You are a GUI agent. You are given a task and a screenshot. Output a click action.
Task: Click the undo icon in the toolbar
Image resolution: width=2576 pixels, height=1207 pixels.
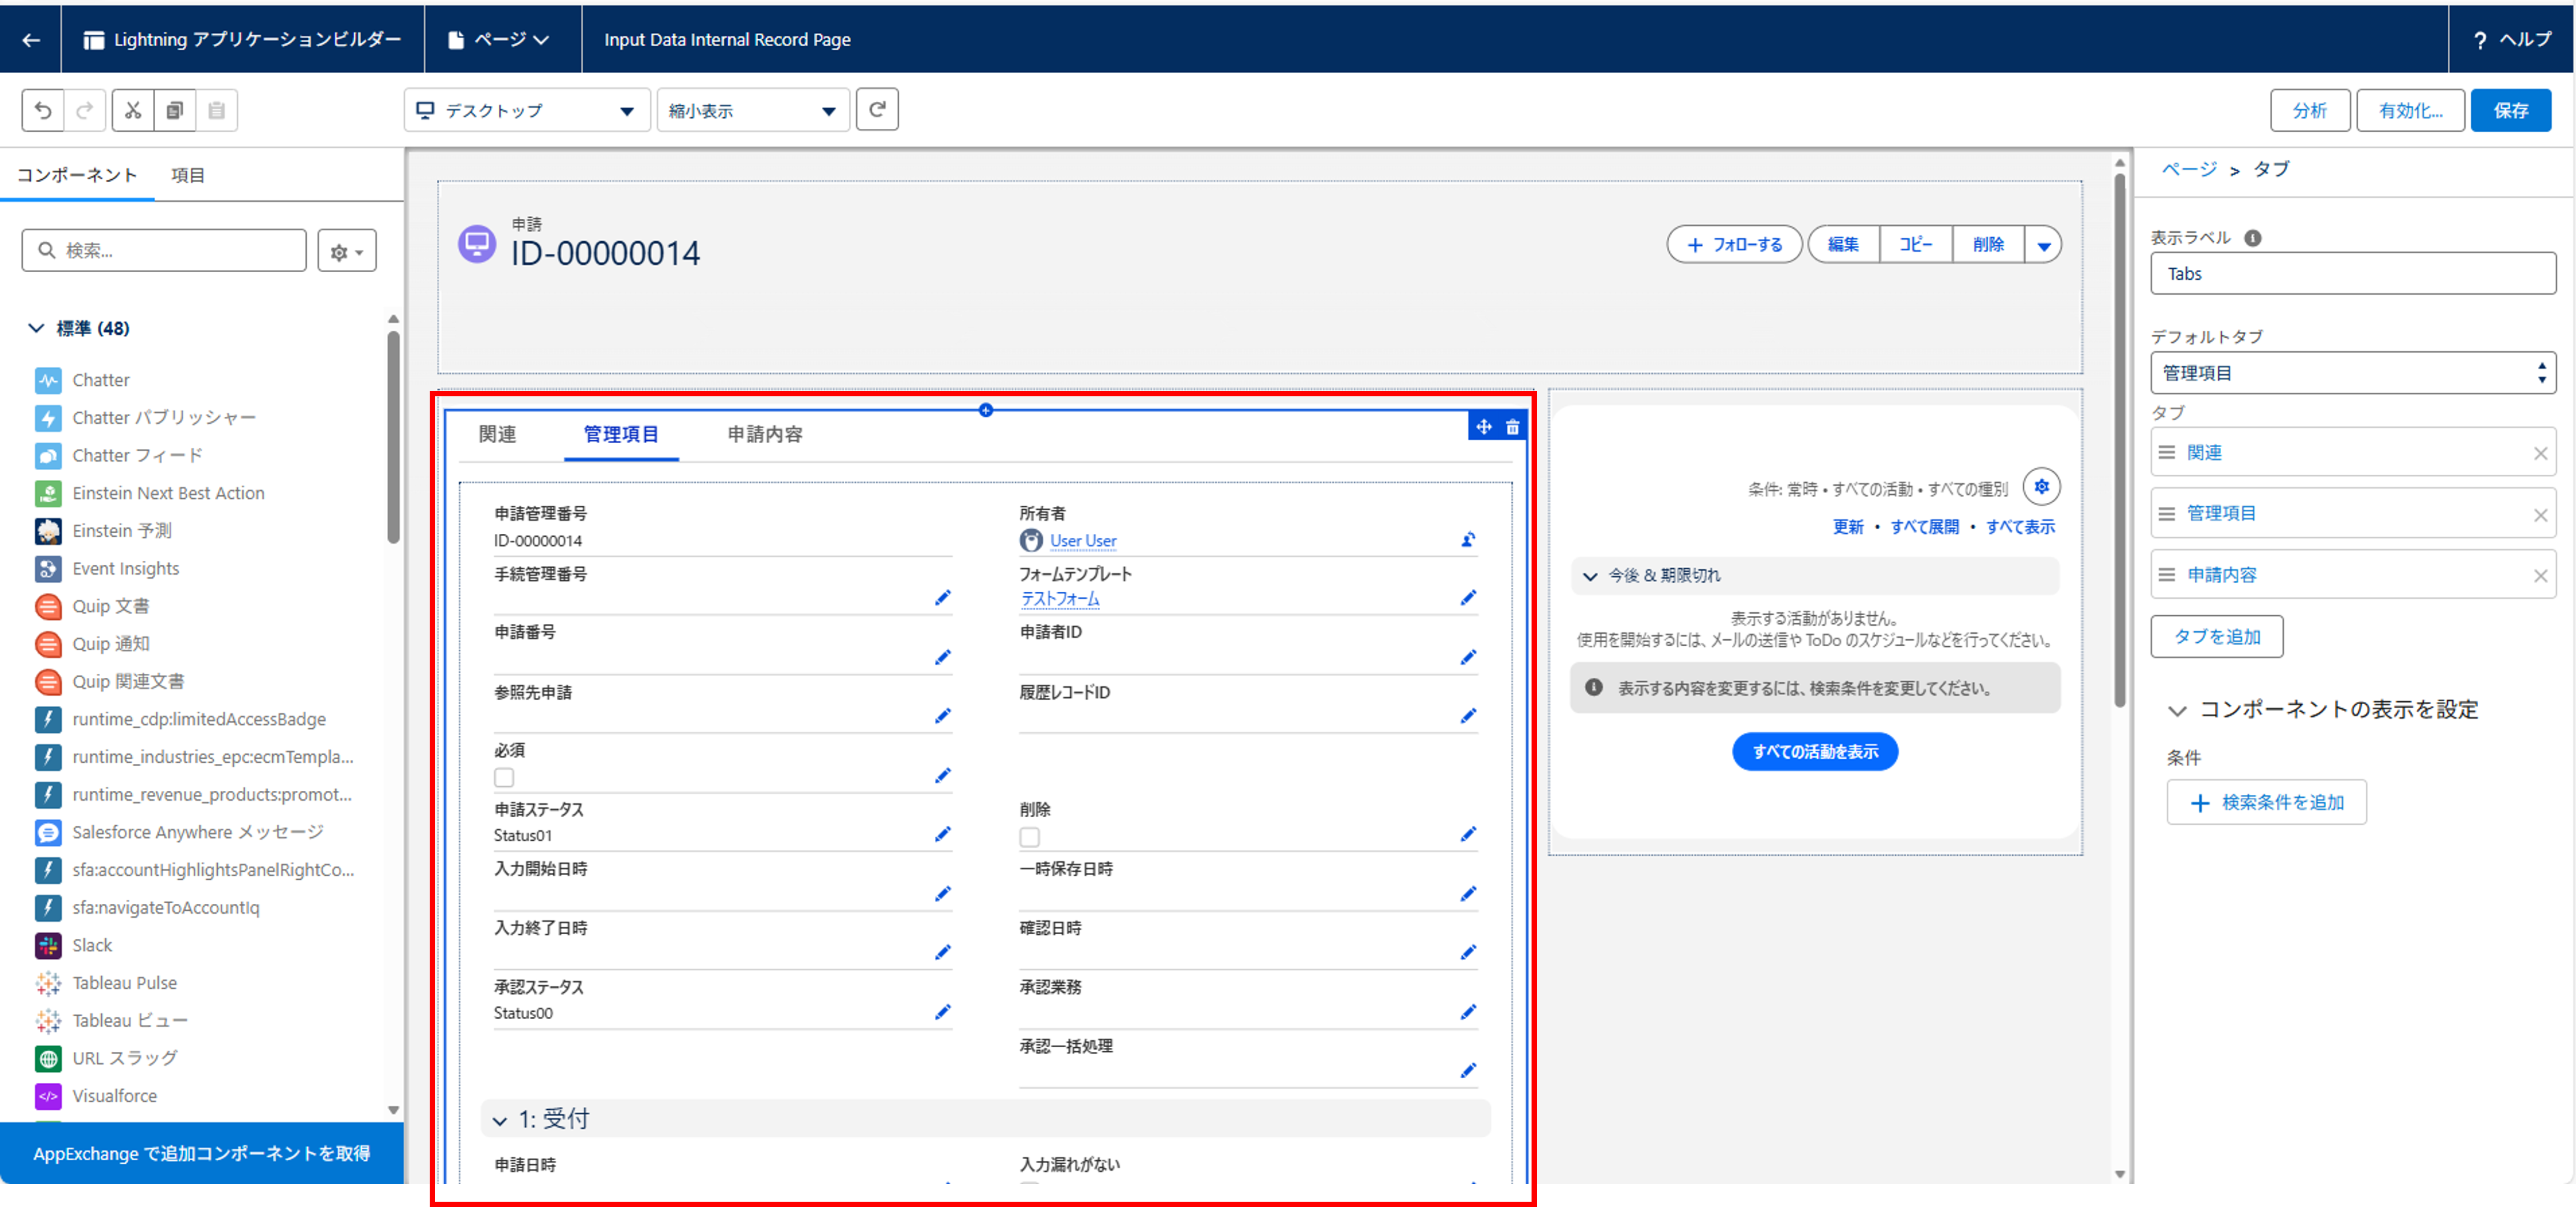coord(42,110)
